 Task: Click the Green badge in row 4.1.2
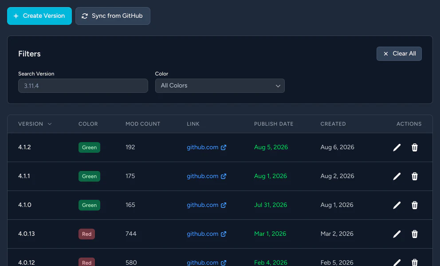[89, 147]
